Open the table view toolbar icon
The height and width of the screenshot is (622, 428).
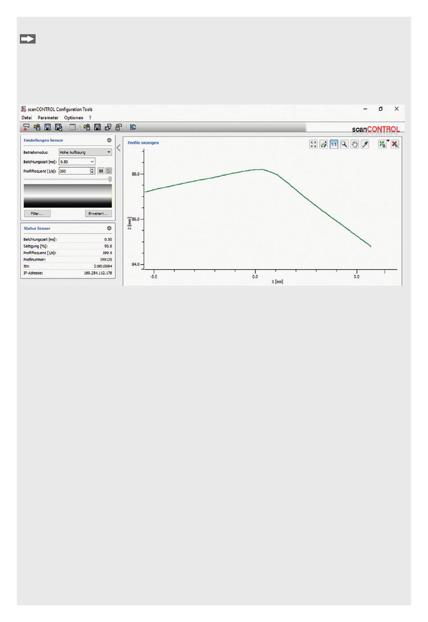(73, 128)
